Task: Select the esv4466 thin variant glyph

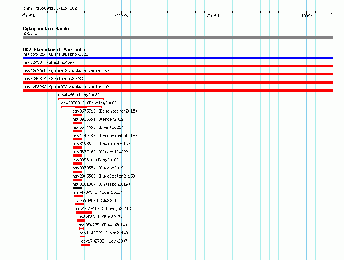Action: point(81,99)
